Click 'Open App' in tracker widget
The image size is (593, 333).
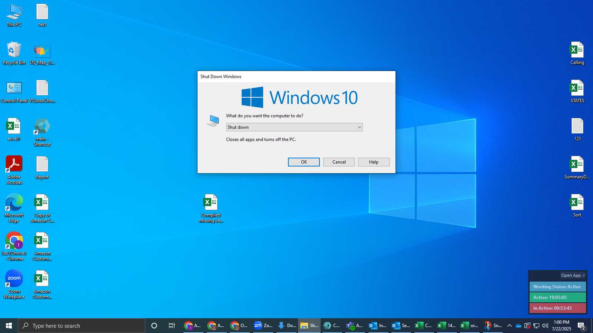[x=573, y=275]
